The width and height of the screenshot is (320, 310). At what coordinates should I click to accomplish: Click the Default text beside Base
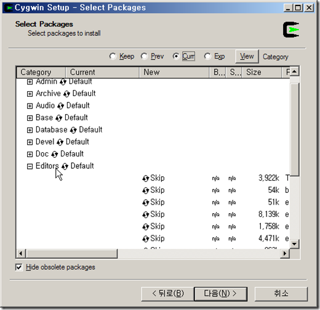point(76,118)
